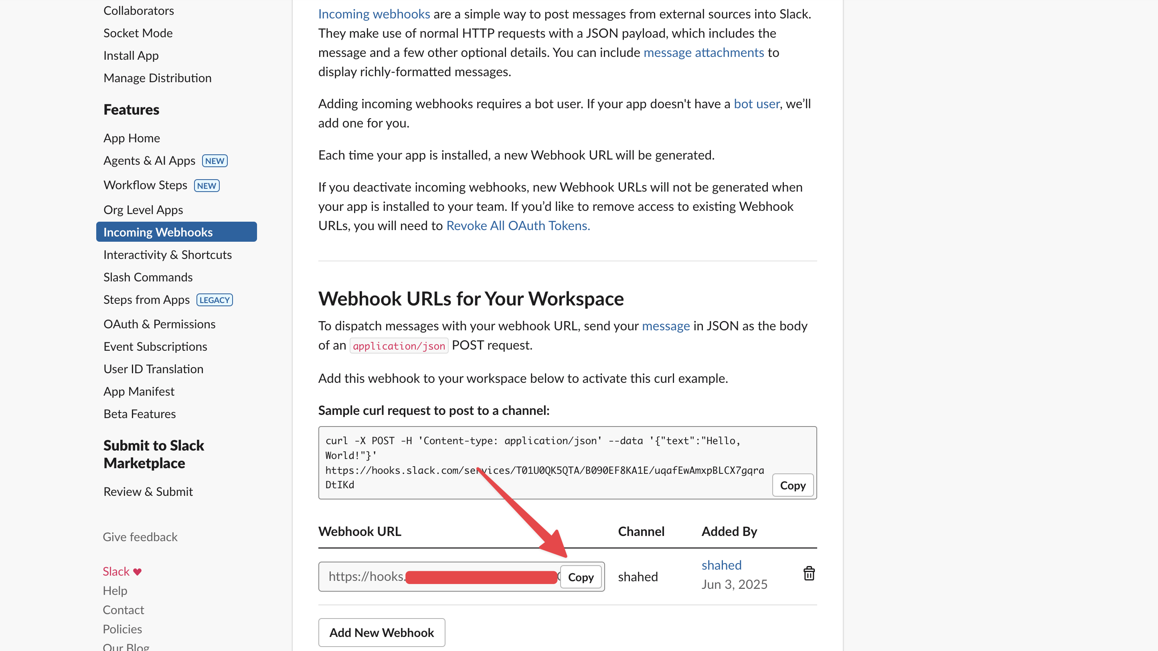Open Event Subscriptions settings
Viewport: 1158px width, 651px height.
[x=155, y=346]
